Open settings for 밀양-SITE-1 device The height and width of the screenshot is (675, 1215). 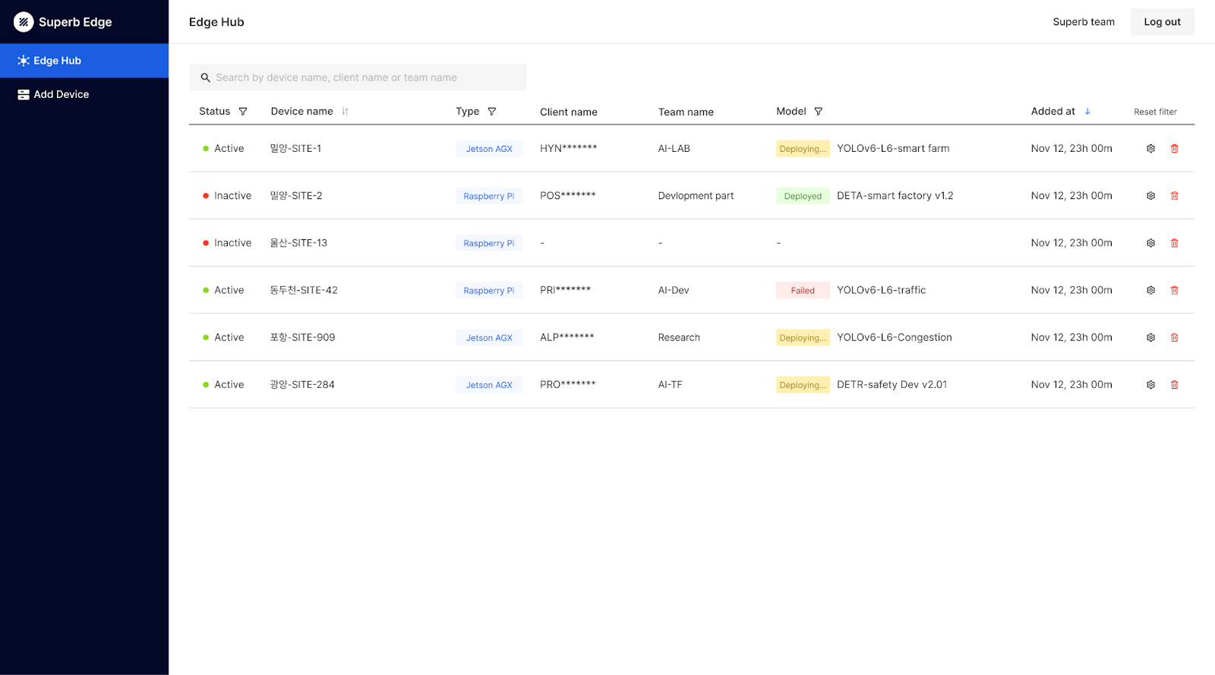1150,149
